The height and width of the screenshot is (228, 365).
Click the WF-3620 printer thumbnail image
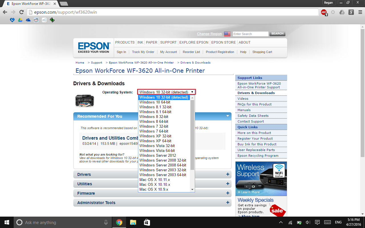tap(85, 101)
